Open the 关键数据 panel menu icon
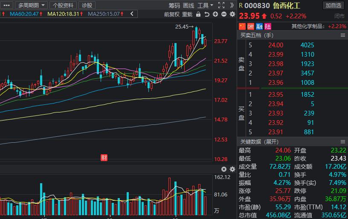The height and width of the screenshot is (219, 348). click(x=343, y=141)
